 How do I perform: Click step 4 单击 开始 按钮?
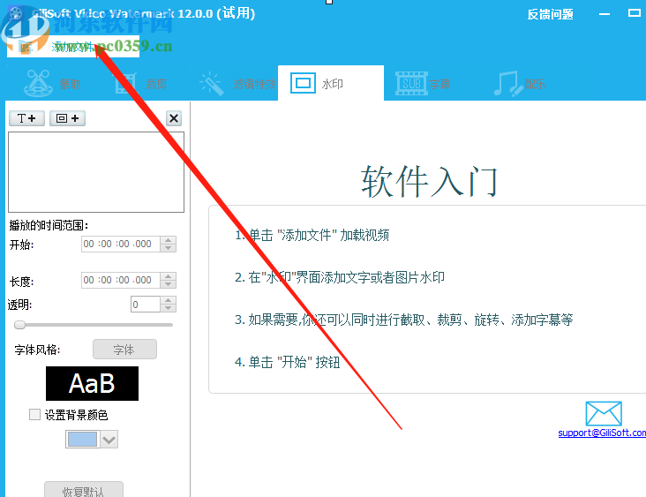287,362
